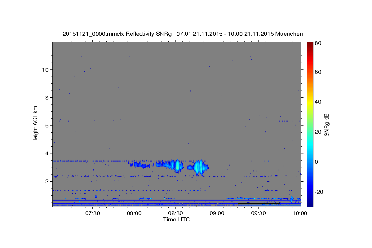372x248 pixels.
Task: Click the 08:00 time tick label
Action: [x=134, y=213]
